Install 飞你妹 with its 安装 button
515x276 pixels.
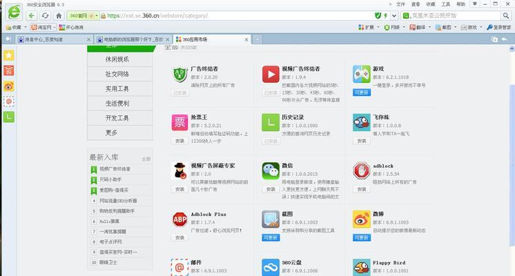point(362,141)
